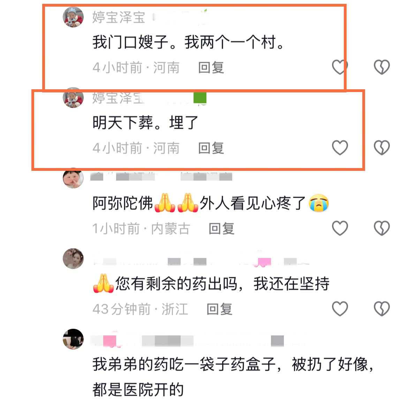408x402 pixels.
Task: Reply to '明天下葬。埋了' comment via 回复
Action: pyautogui.click(x=211, y=148)
